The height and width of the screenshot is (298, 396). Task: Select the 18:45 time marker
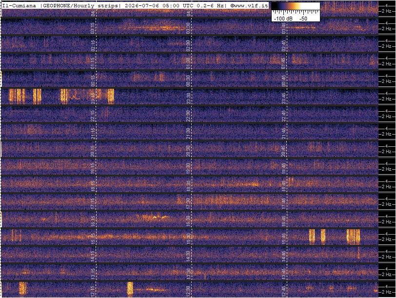pos(284,186)
